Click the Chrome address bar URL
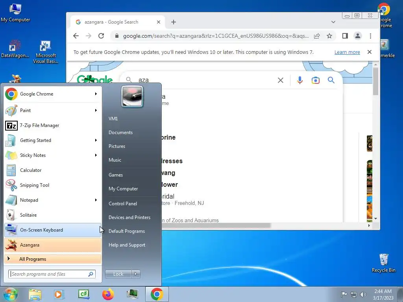Viewport: 403px width, 302px height. (x=216, y=36)
